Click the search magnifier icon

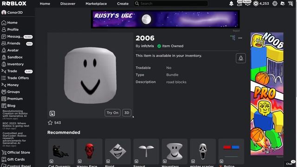137,4
